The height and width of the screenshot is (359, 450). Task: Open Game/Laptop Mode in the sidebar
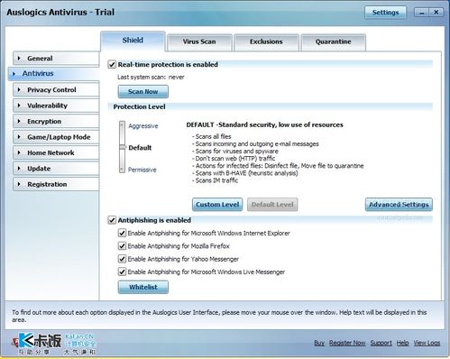[x=56, y=137]
